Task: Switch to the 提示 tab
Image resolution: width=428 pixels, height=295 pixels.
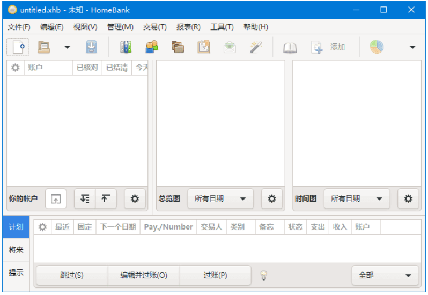Action: [16, 272]
